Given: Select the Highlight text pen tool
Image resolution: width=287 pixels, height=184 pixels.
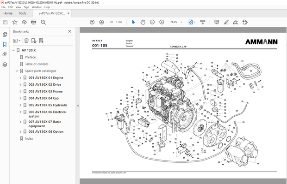Looking at the screenshot, I should pos(226,22).
